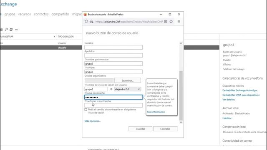Open the alejandro.2cf domain dropdown

tap(127, 89)
